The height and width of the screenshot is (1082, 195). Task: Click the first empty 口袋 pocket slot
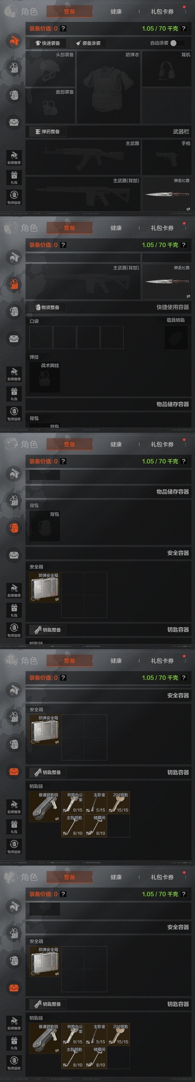(x=40, y=337)
